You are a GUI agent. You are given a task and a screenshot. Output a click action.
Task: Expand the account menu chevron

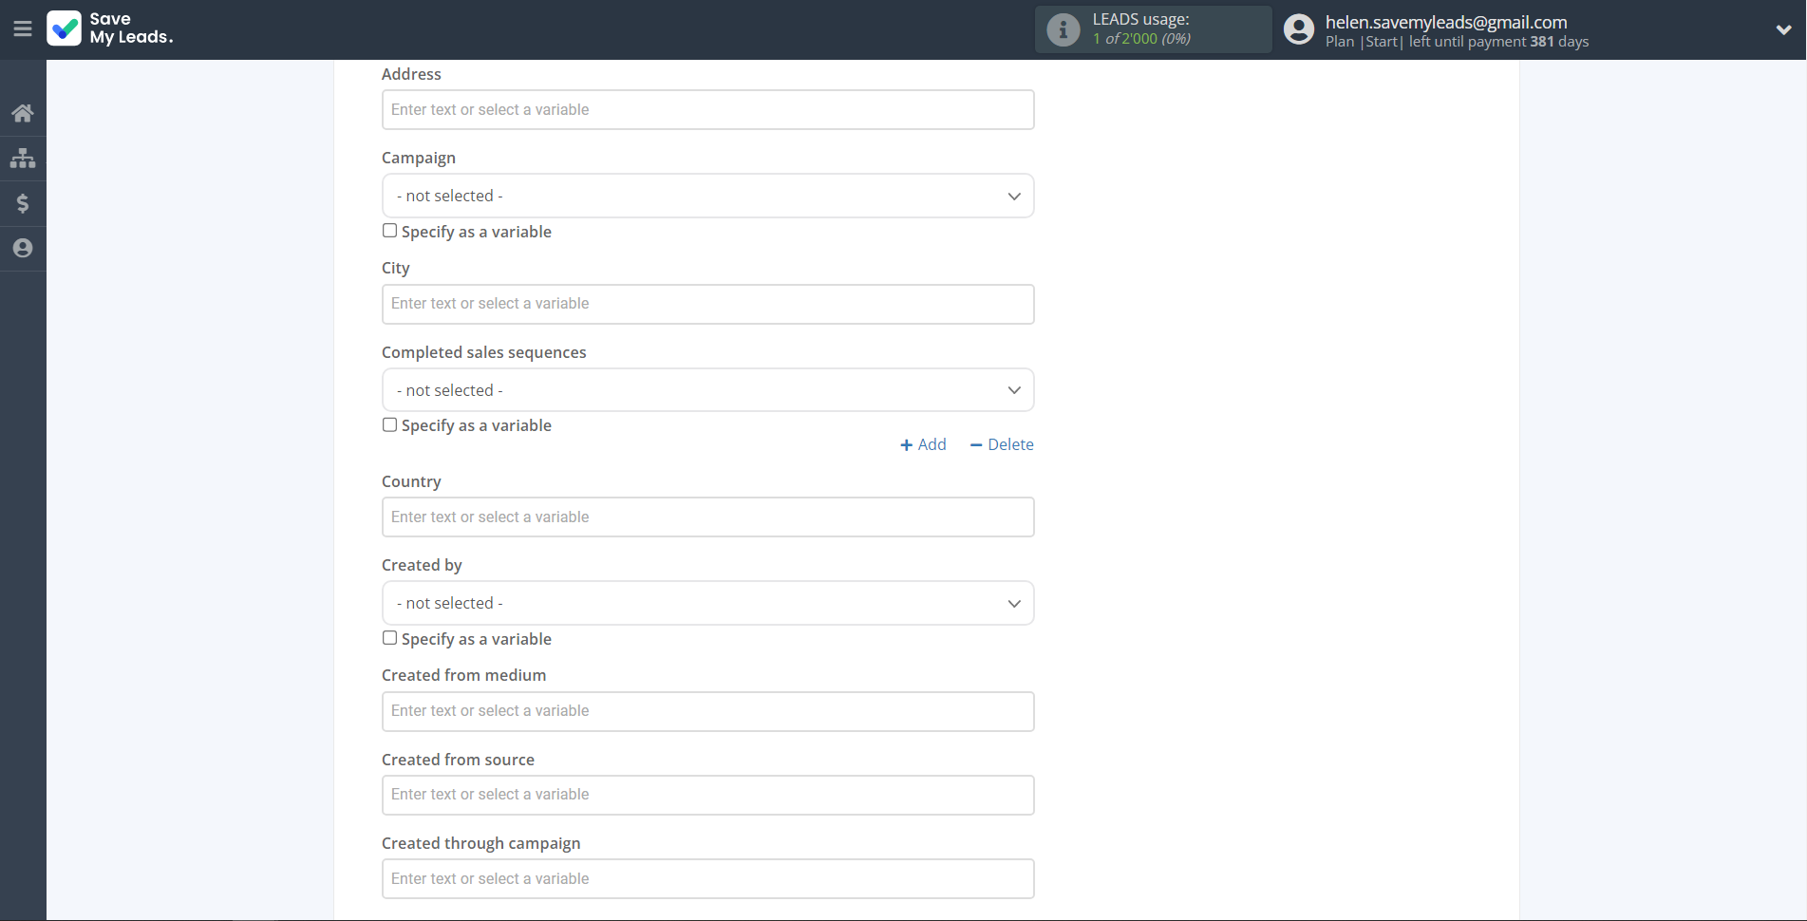1783,29
